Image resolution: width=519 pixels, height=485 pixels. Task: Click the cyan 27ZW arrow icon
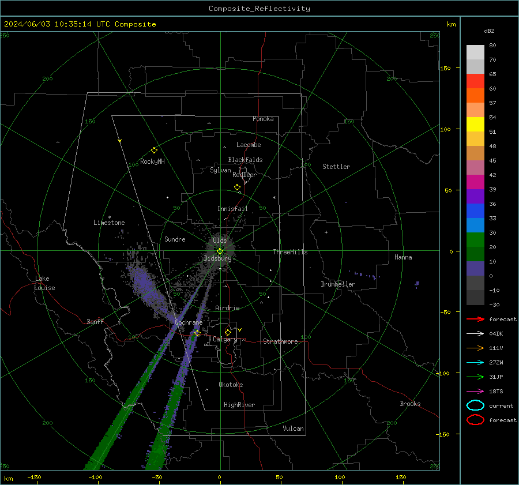[475, 363]
